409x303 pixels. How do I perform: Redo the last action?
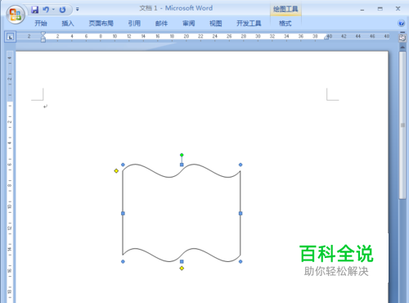pyautogui.click(x=62, y=10)
